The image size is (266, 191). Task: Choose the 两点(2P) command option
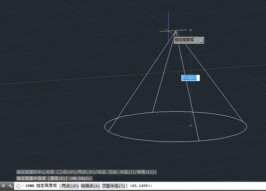coord(70,186)
